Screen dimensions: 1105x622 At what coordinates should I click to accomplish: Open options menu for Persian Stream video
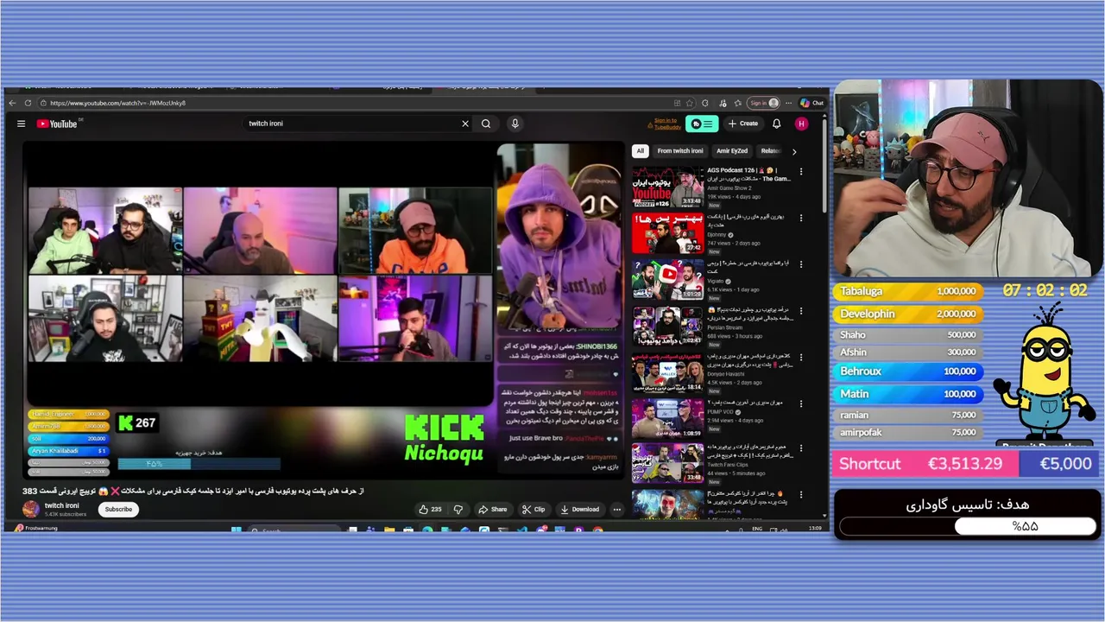(800, 309)
